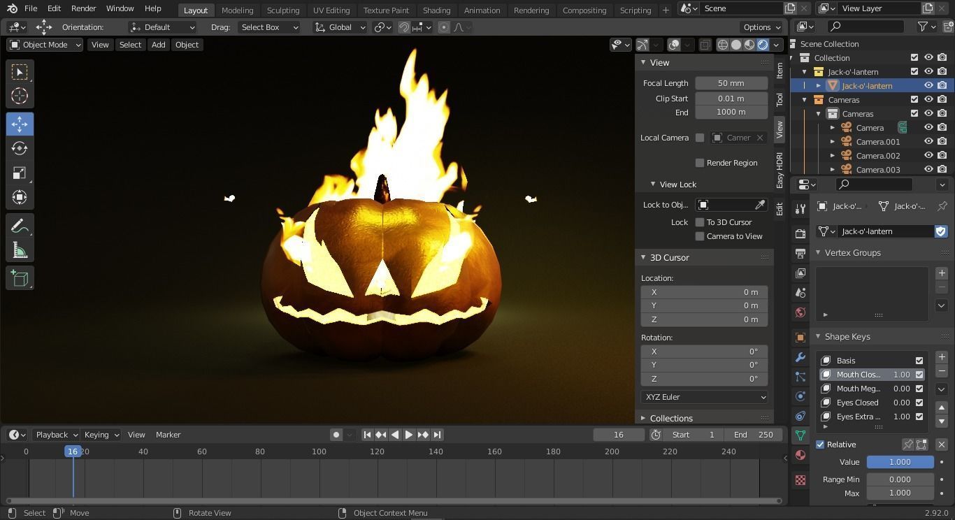This screenshot has height=520, width=955.
Task: Switch to rendered viewport shading
Action: pyautogui.click(x=763, y=45)
